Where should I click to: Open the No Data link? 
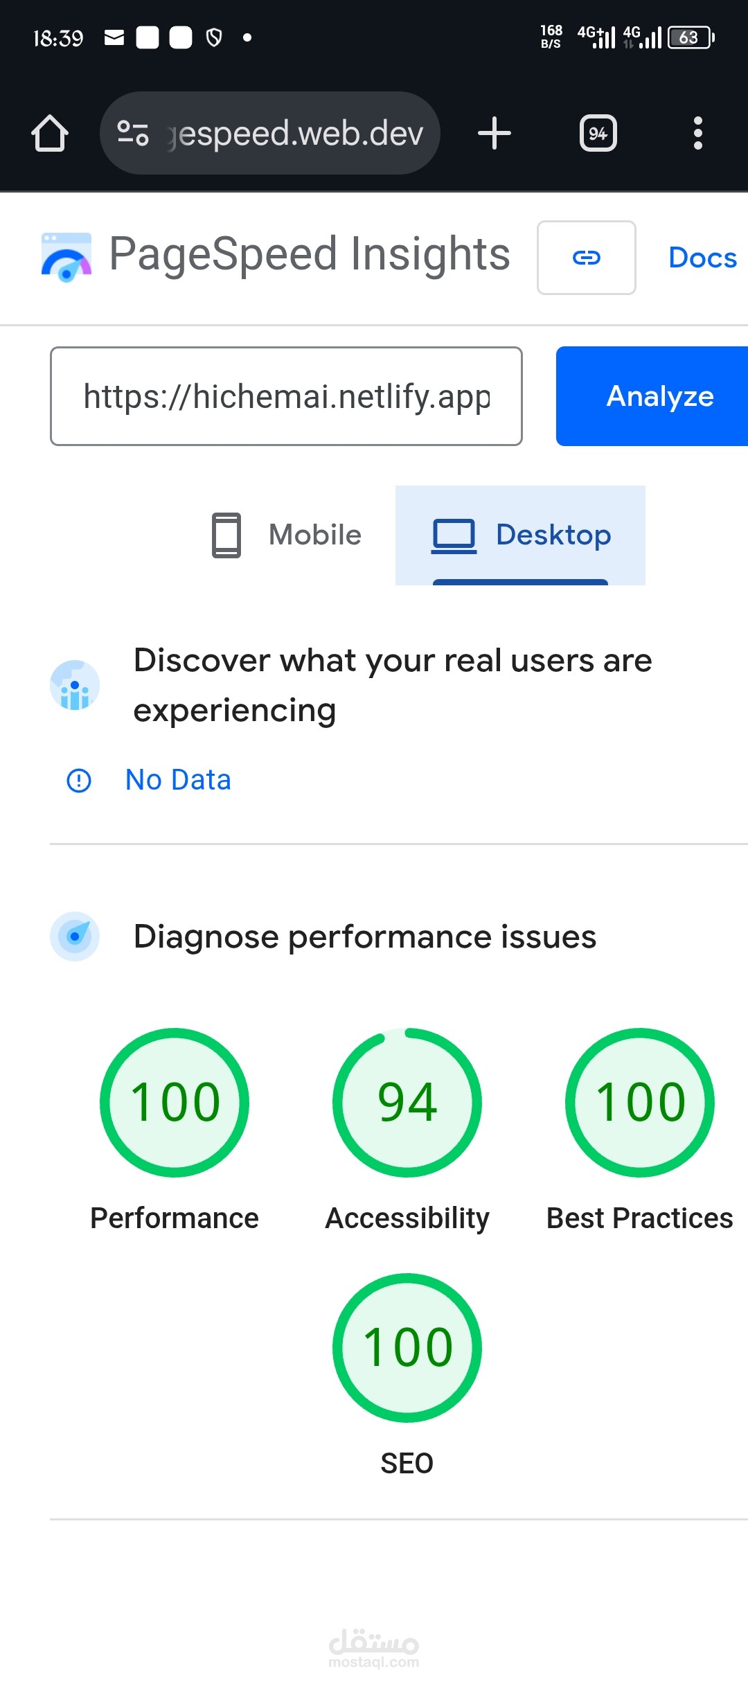point(178,780)
